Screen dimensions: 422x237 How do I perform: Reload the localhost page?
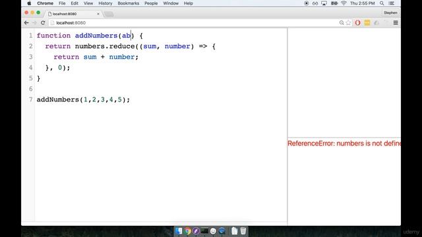(x=43, y=23)
